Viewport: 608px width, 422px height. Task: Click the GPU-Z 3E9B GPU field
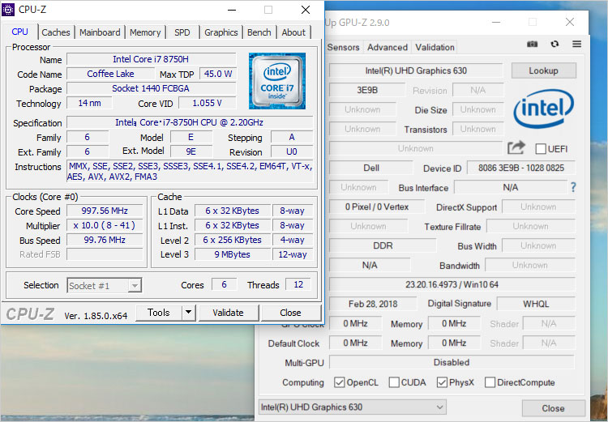(366, 90)
